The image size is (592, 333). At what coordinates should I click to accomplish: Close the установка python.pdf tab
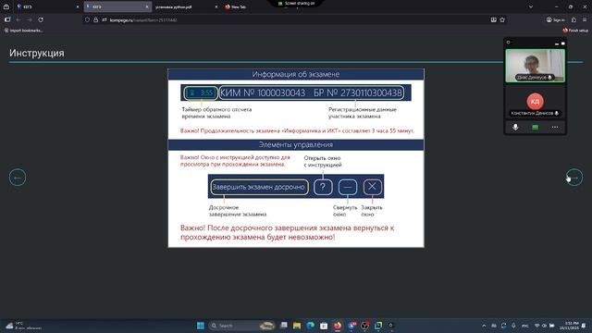pyautogui.click(x=216, y=6)
